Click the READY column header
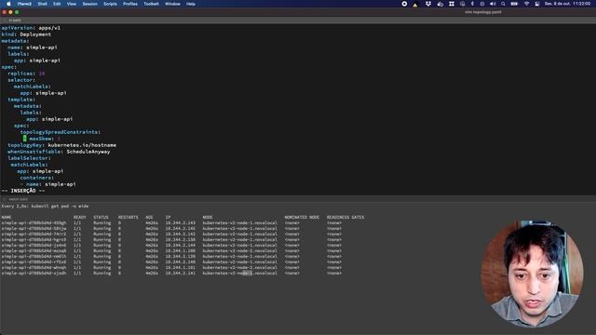 pyautogui.click(x=80, y=217)
